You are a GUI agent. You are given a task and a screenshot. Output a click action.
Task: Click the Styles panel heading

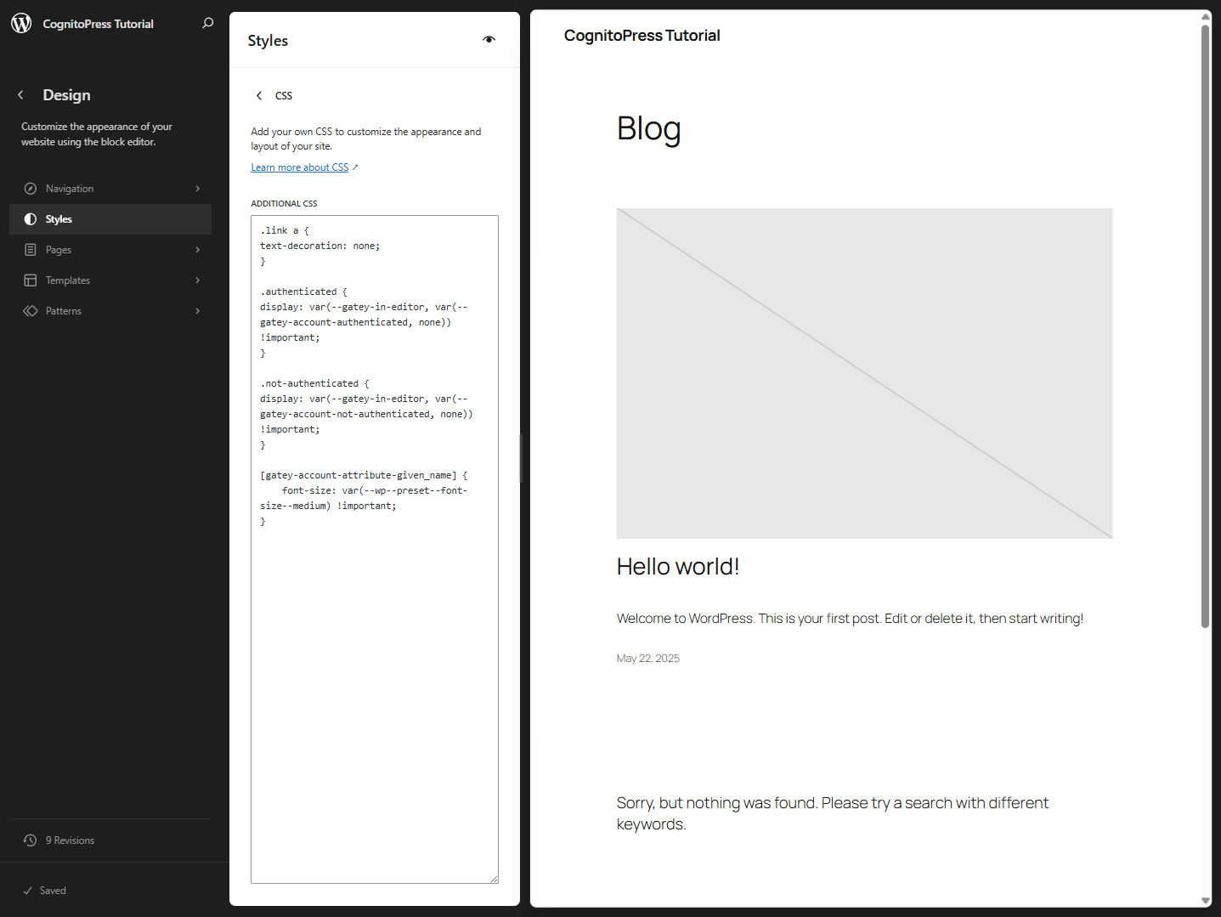coord(268,41)
